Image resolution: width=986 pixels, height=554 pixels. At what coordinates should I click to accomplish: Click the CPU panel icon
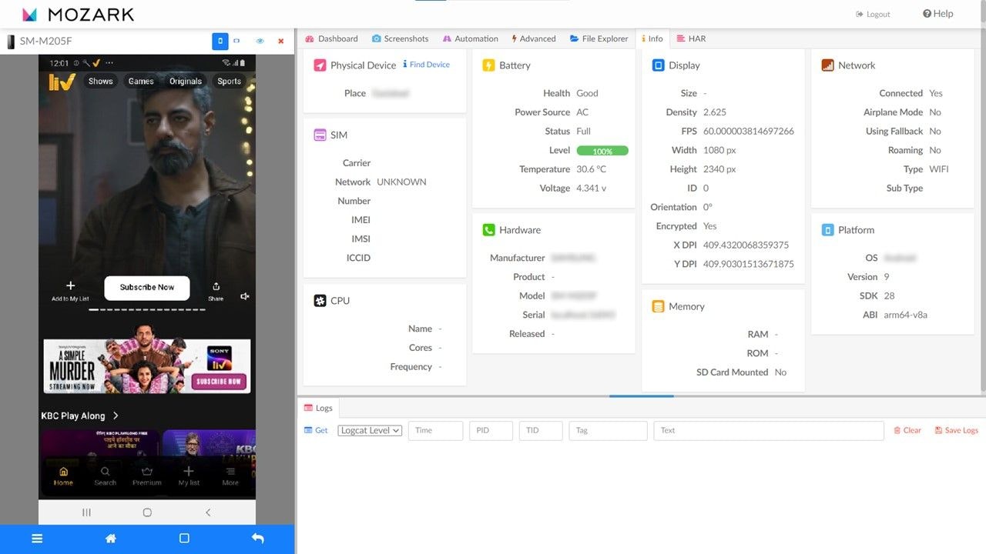(320, 301)
